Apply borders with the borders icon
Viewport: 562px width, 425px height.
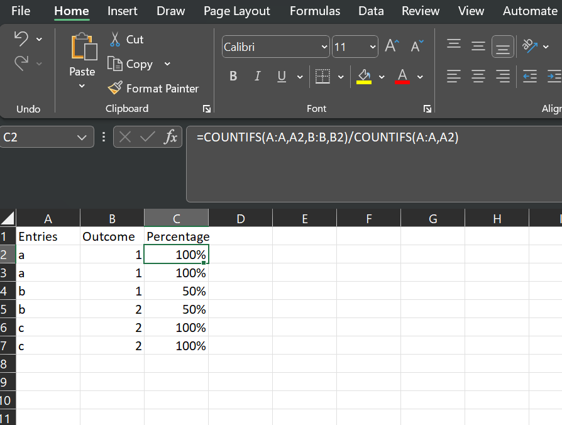pyautogui.click(x=322, y=76)
